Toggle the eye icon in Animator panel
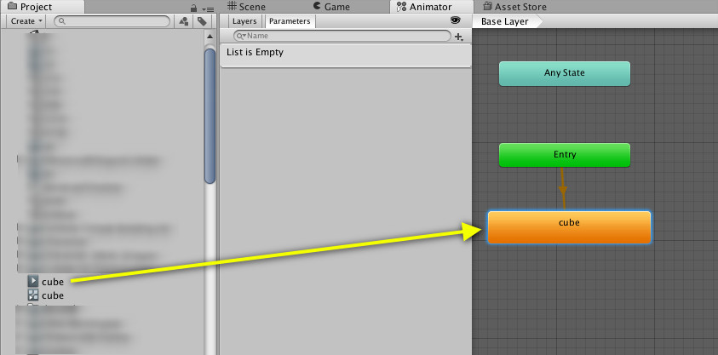The image size is (718, 355). coord(455,20)
